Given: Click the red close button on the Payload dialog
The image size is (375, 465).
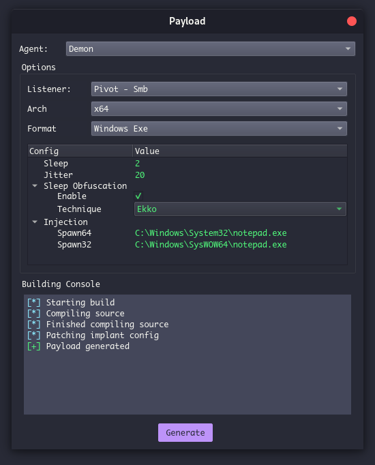Looking at the screenshot, I should point(352,21).
